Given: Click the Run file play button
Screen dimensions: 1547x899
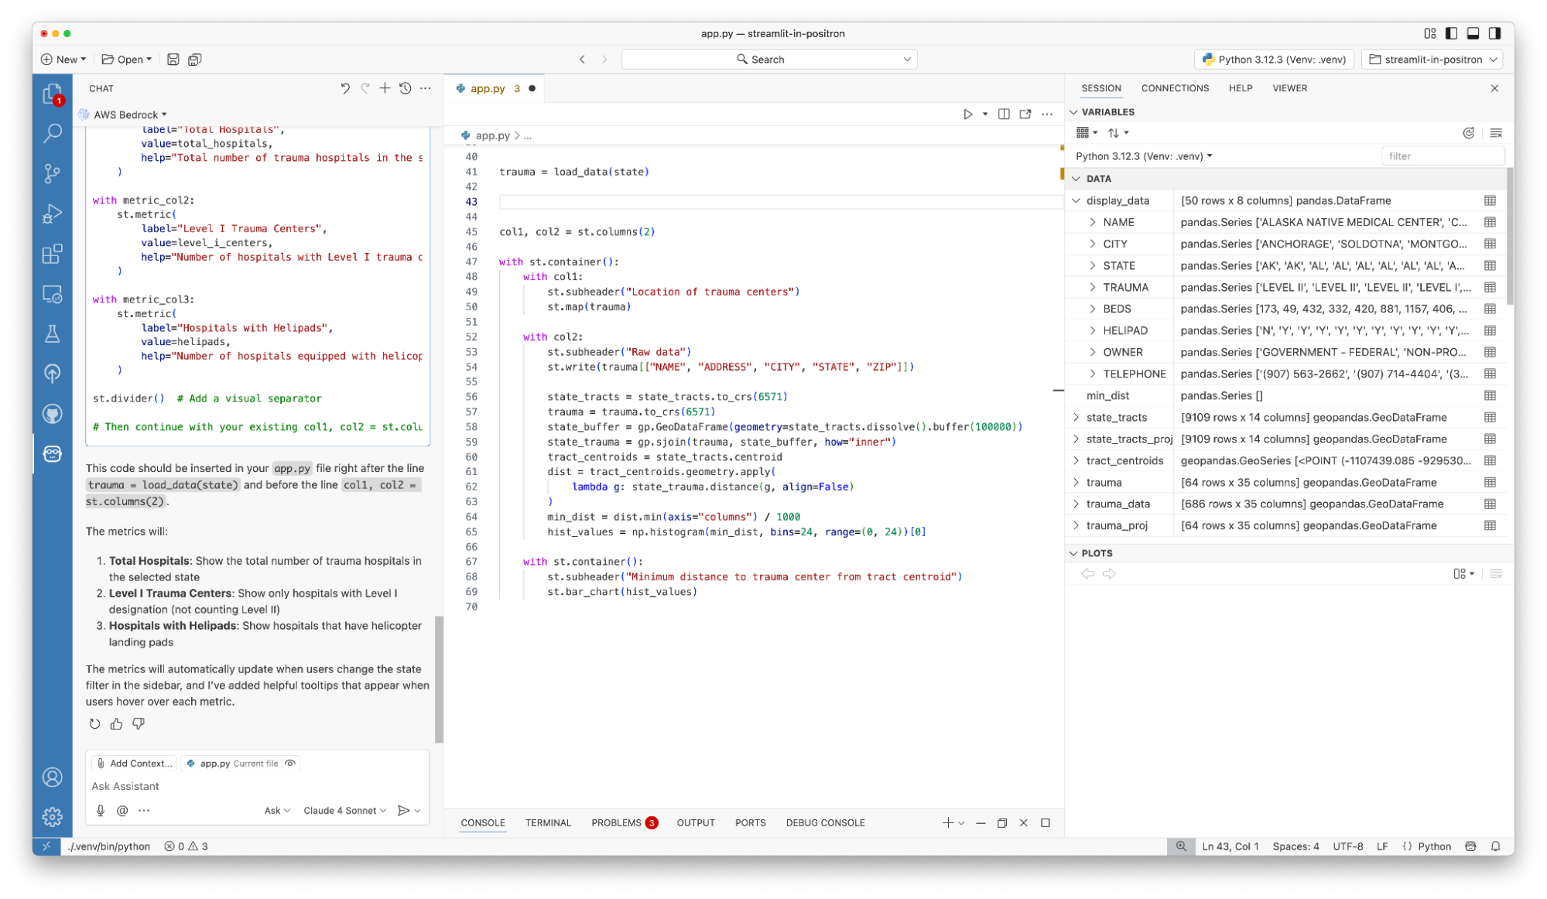Looking at the screenshot, I should 967,114.
